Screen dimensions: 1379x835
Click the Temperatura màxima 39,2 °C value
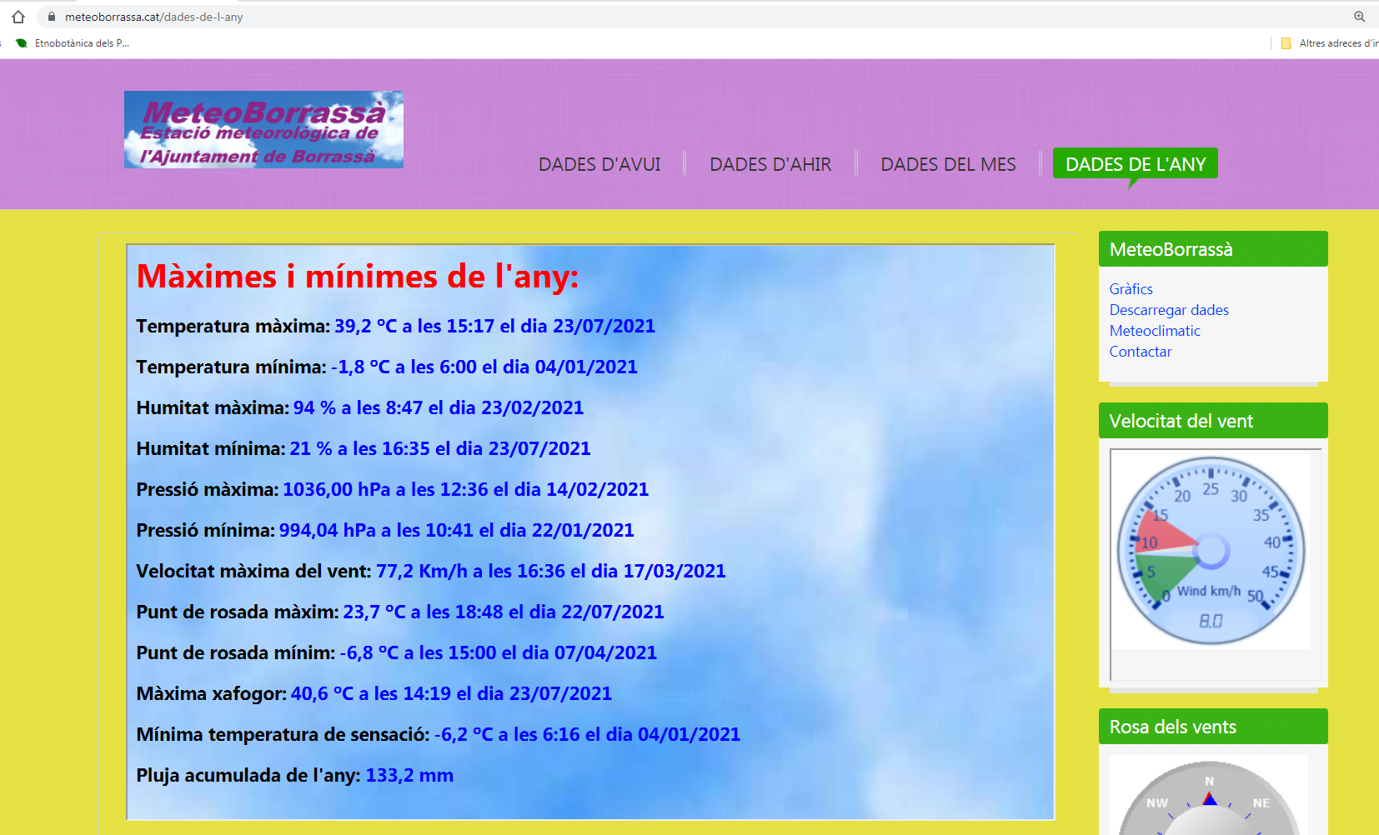(x=495, y=326)
